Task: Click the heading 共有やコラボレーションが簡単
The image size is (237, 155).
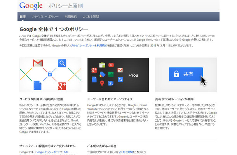Action: (174, 99)
